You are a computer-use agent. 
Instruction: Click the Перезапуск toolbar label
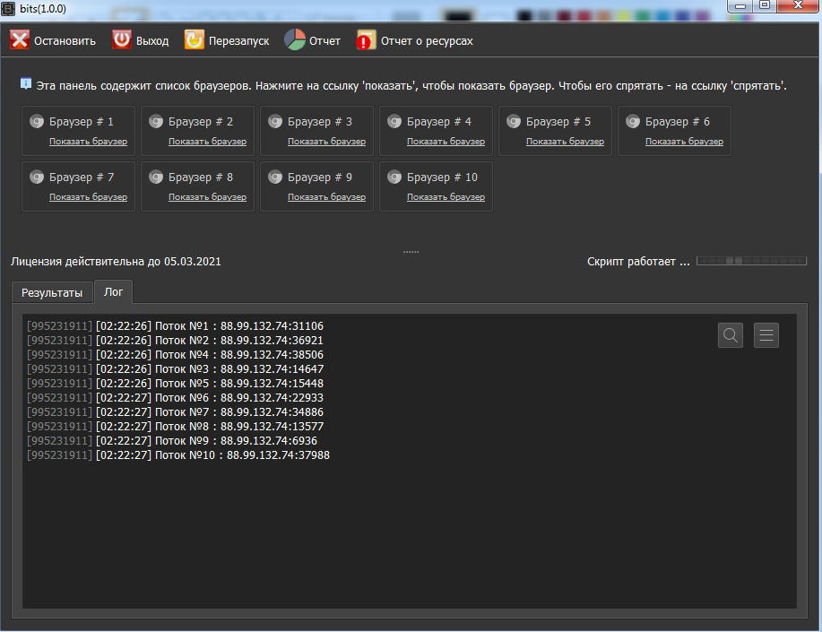(x=239, y=41)
